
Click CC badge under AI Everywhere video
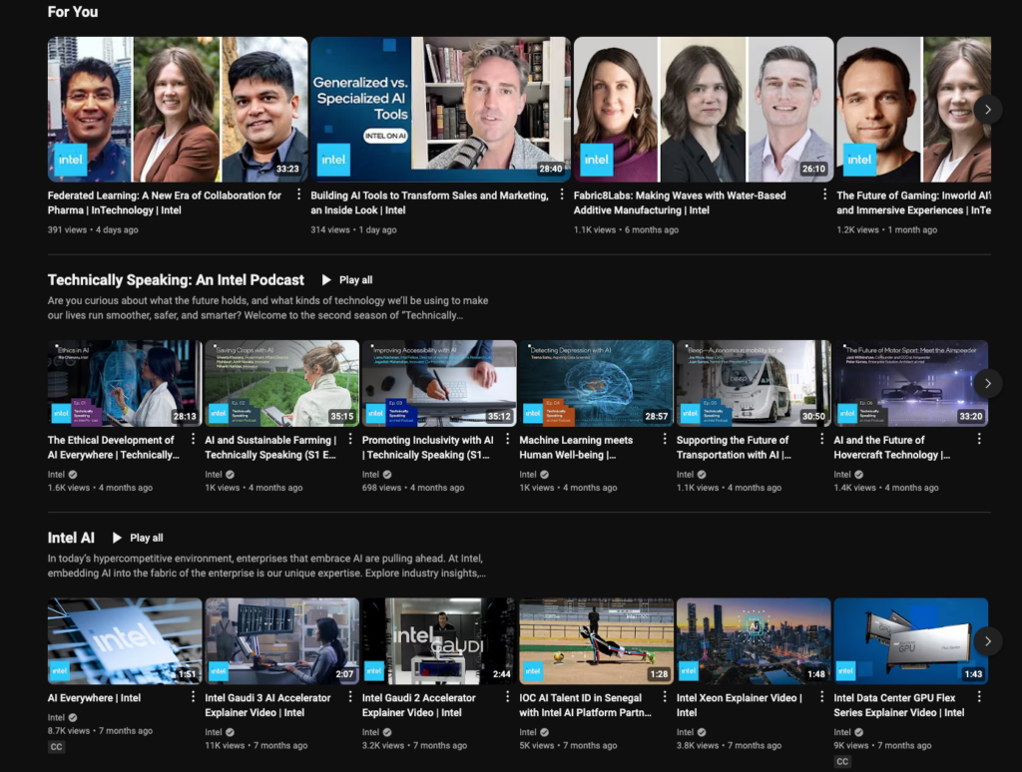point(57,747)
